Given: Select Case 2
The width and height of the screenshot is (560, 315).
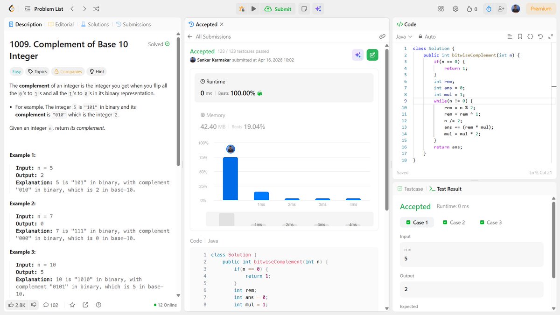Looking at the screenshot, I should tap(454, 223).
